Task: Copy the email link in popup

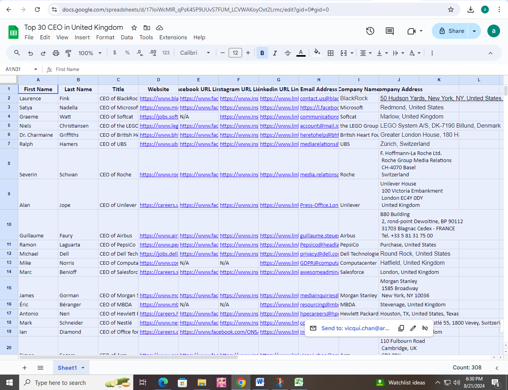Action: coord(401,328)
